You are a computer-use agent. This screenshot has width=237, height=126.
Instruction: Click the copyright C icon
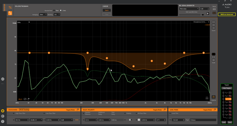coord(3,116)
